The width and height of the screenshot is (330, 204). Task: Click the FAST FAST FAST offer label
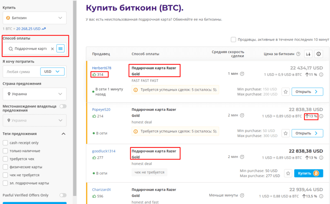coord(145,80)
